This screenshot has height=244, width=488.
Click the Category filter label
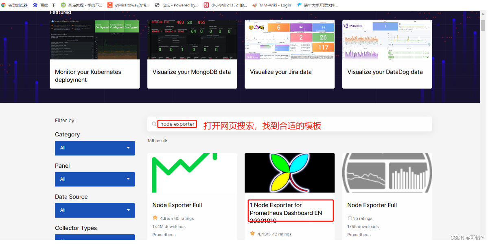(x=67, y=134)
